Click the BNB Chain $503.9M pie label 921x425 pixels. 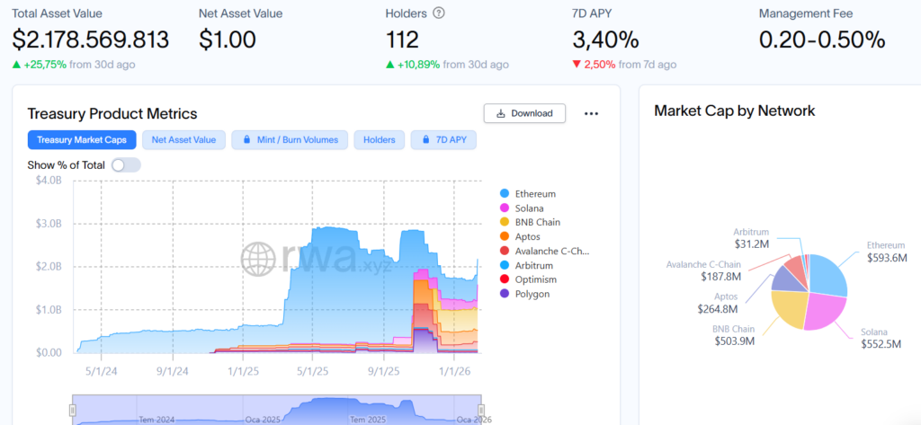pyautogui.click(x=734, y=334)
